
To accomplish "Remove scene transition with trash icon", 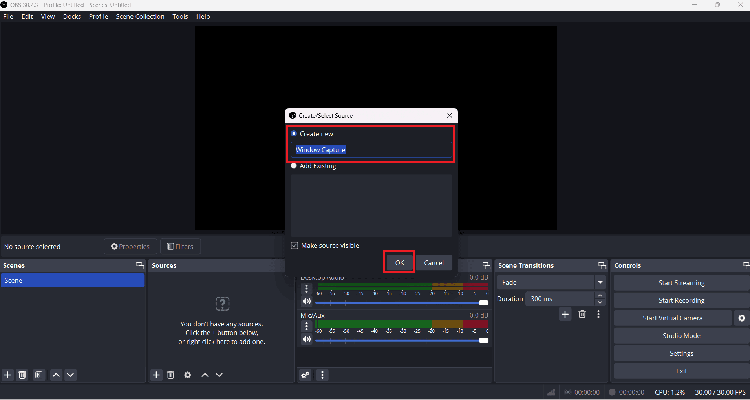I will [582, 314].
